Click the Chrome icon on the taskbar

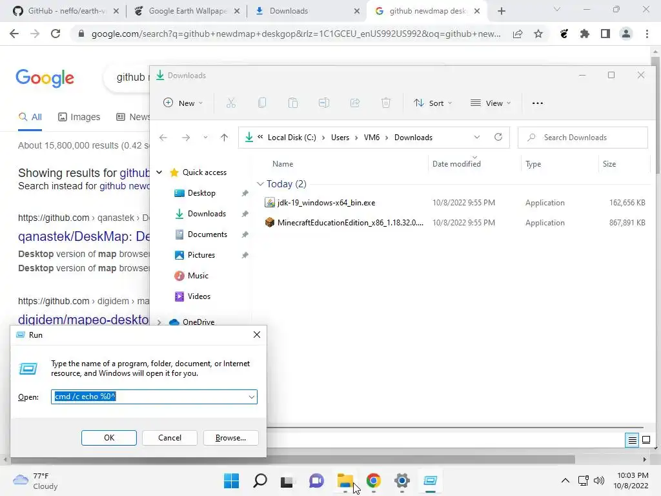click(374, 480)
